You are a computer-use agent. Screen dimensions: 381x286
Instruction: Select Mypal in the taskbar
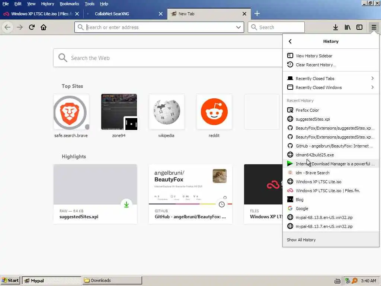(51, 280)
